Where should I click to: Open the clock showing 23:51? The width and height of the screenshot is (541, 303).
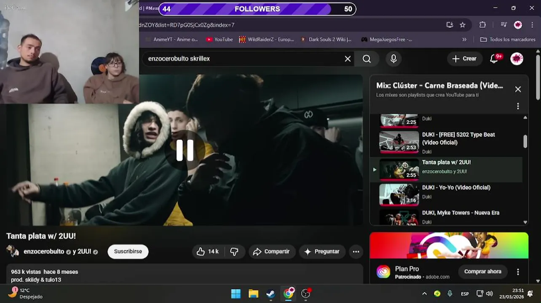pyautogui.click(x=512, y=293)
